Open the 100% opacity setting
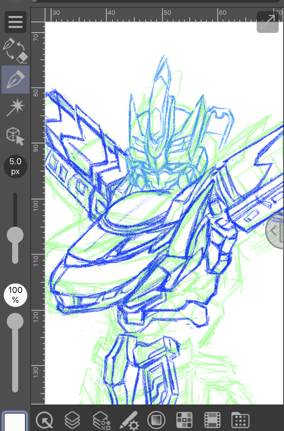This screenshot has width=284, height=431. [16, 295]
